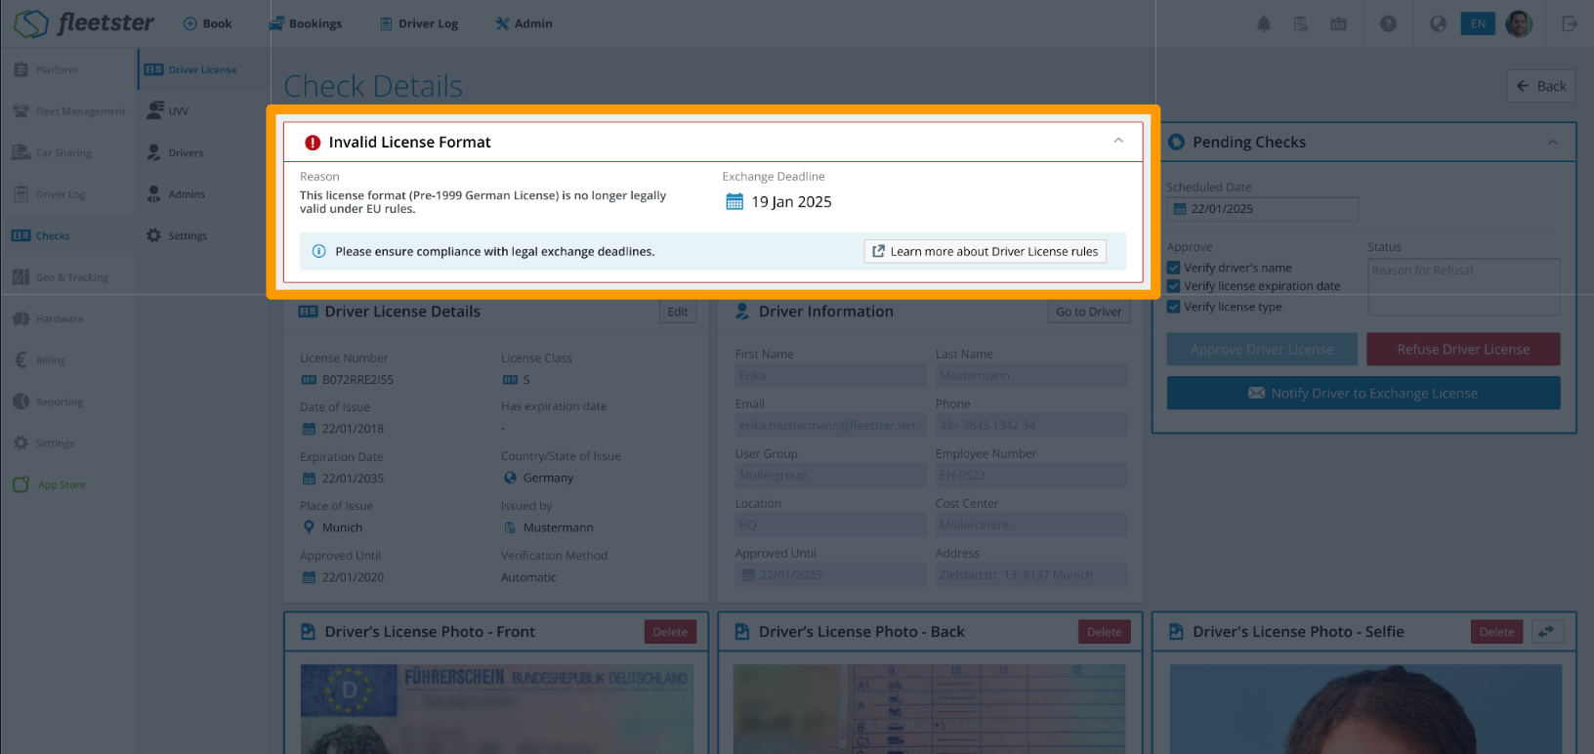This screenshot has width=1594, height=754.
Task: Click the Go to Driver button
Action: [x=1088, y=312]
